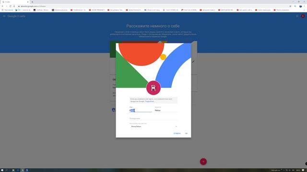Click the pencil edit icon behind the dialog
307x172 pixels.
(193, 62)
